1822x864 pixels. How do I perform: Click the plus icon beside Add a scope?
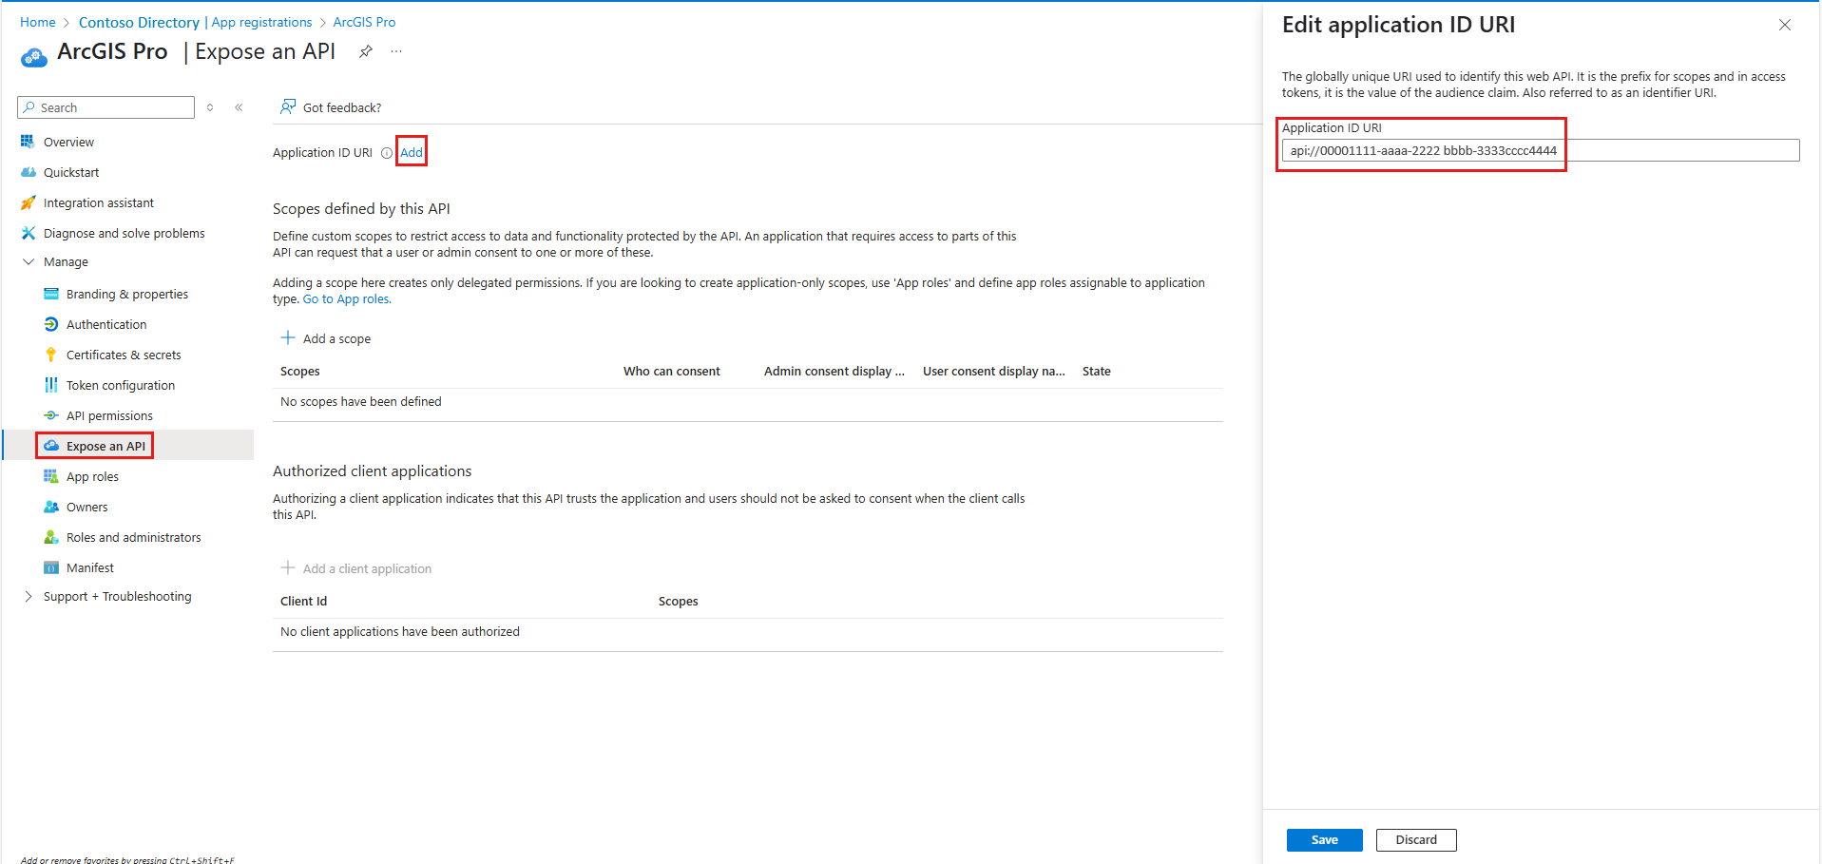288,337
